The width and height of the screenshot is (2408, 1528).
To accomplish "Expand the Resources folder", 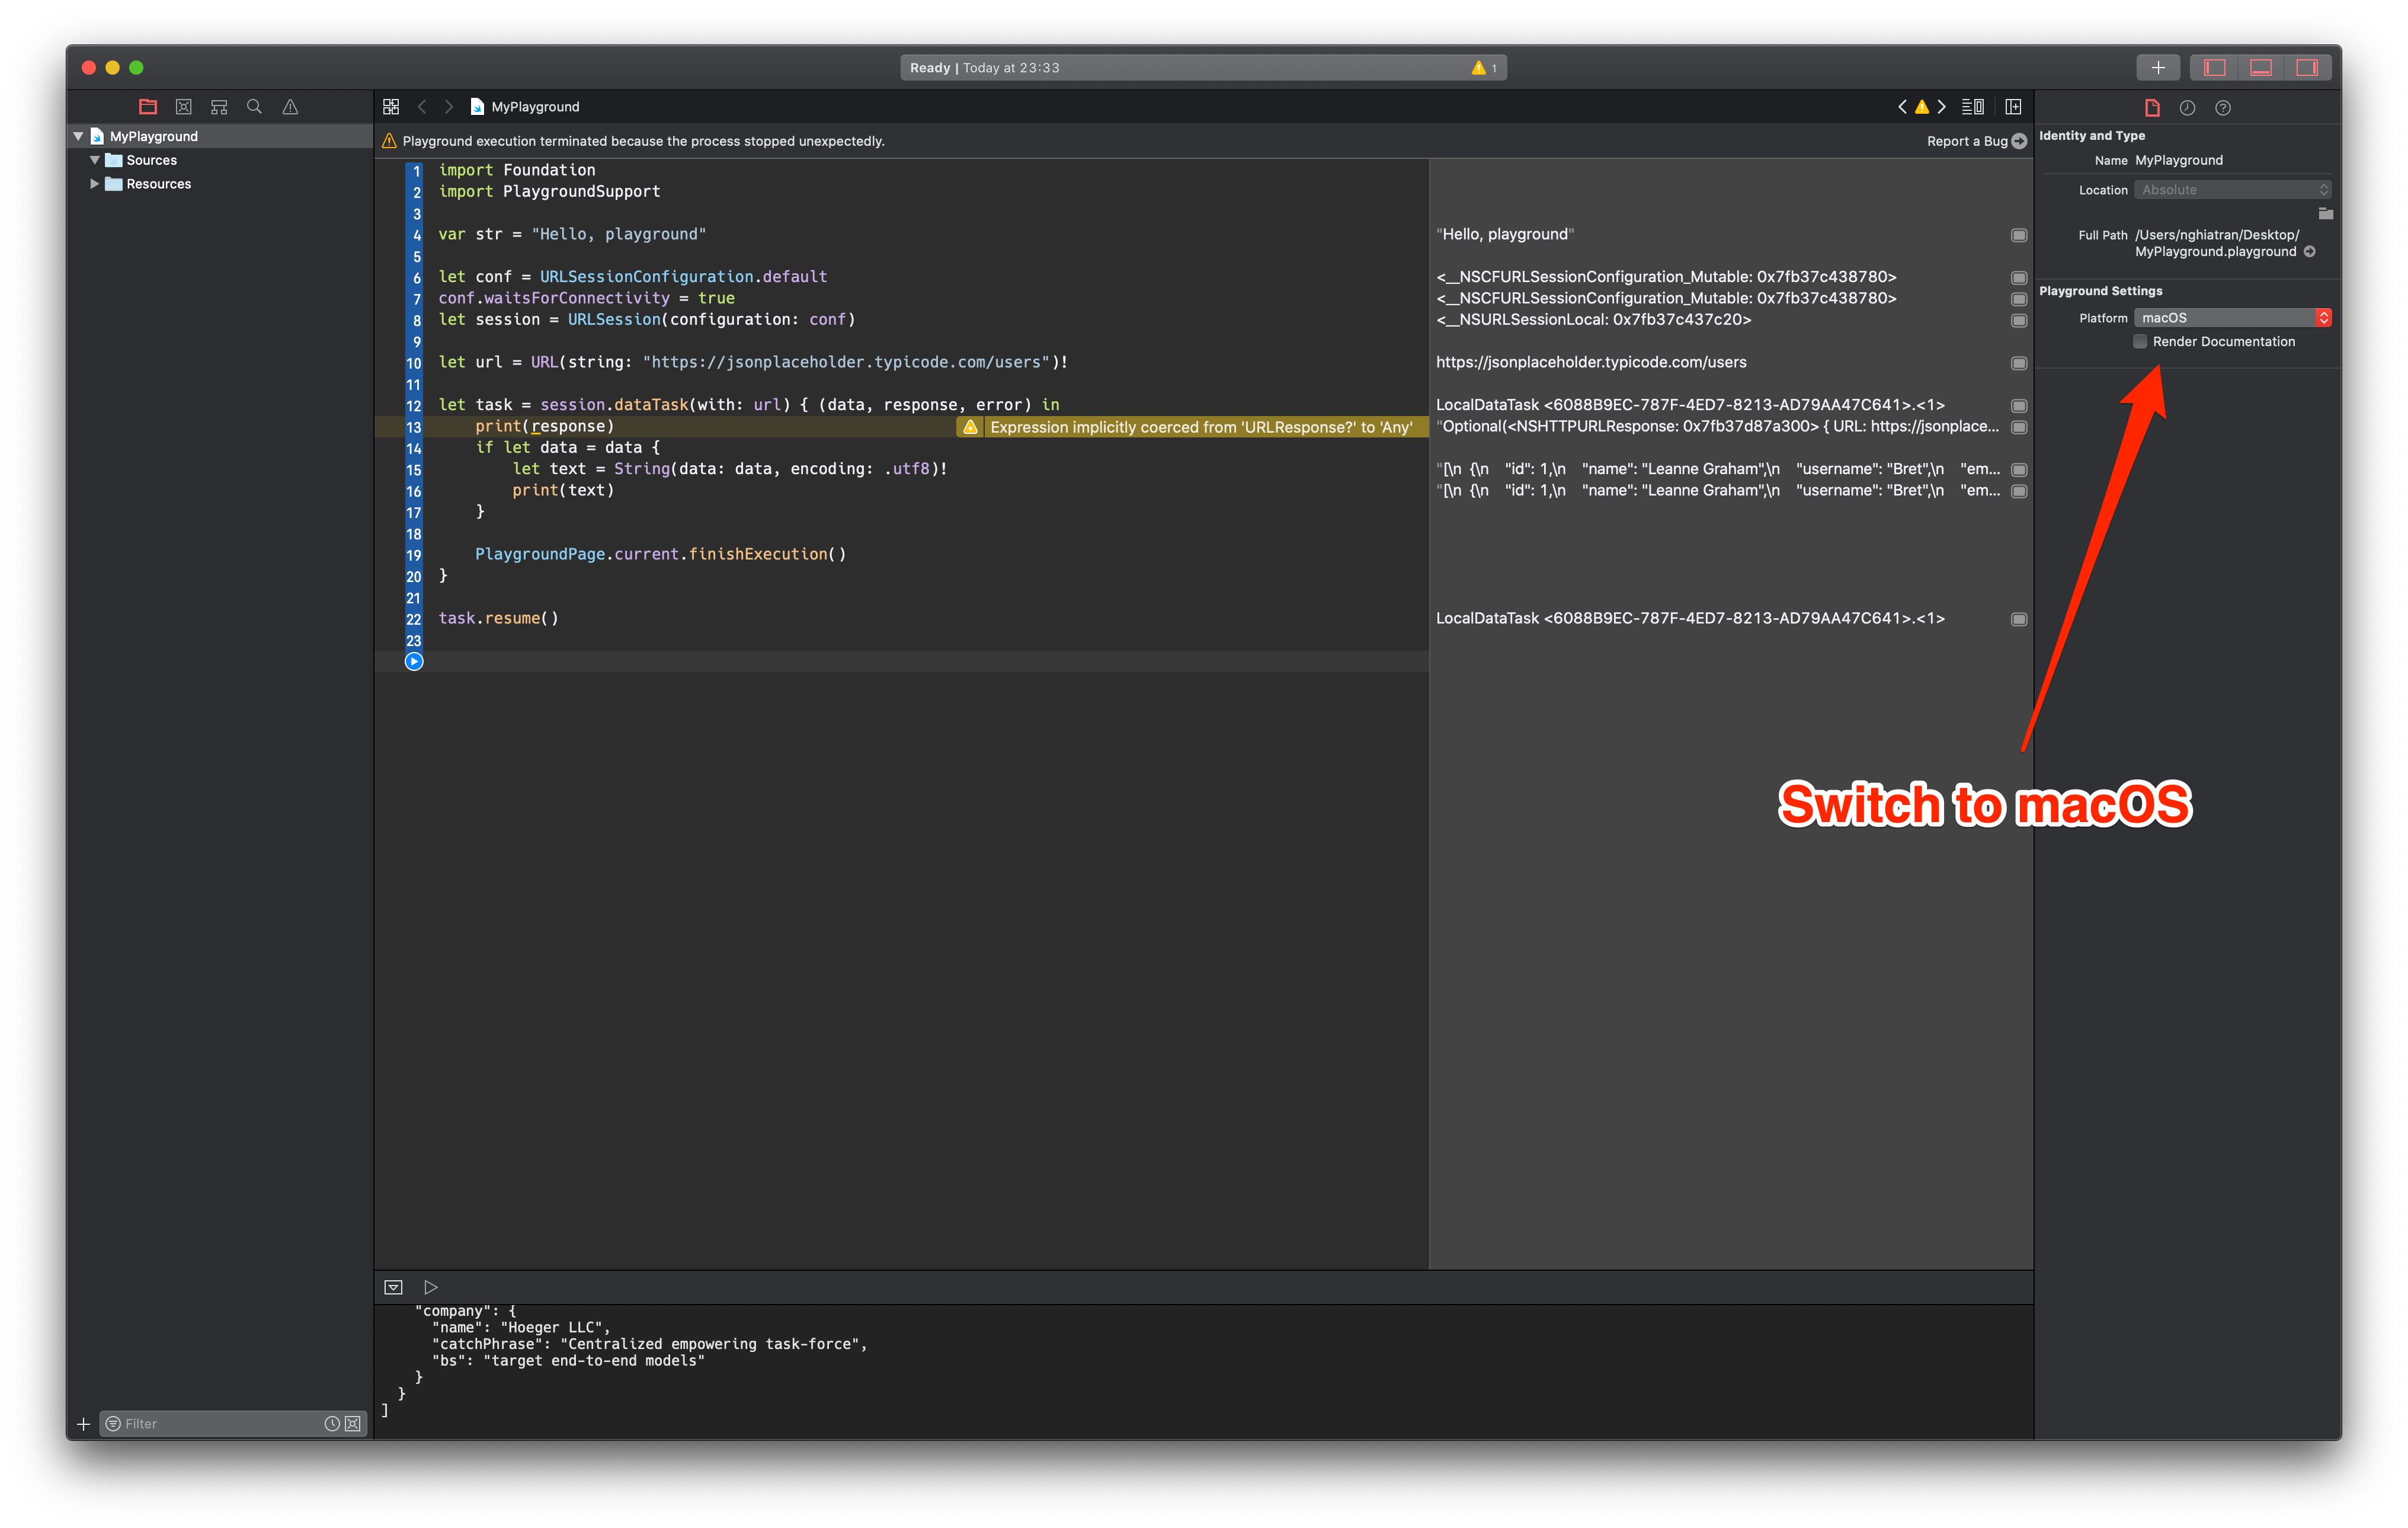I will [x=95, y=184].
